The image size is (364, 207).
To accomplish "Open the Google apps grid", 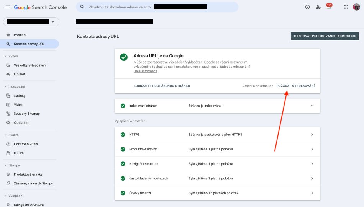I will click(x=346, y=7).
